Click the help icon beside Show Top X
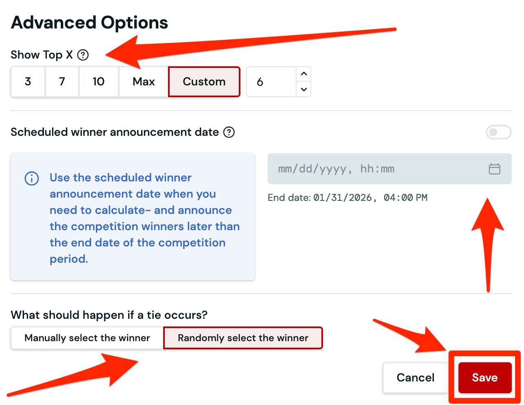This screenshot has height=405, width=524. tap(83, 55)
